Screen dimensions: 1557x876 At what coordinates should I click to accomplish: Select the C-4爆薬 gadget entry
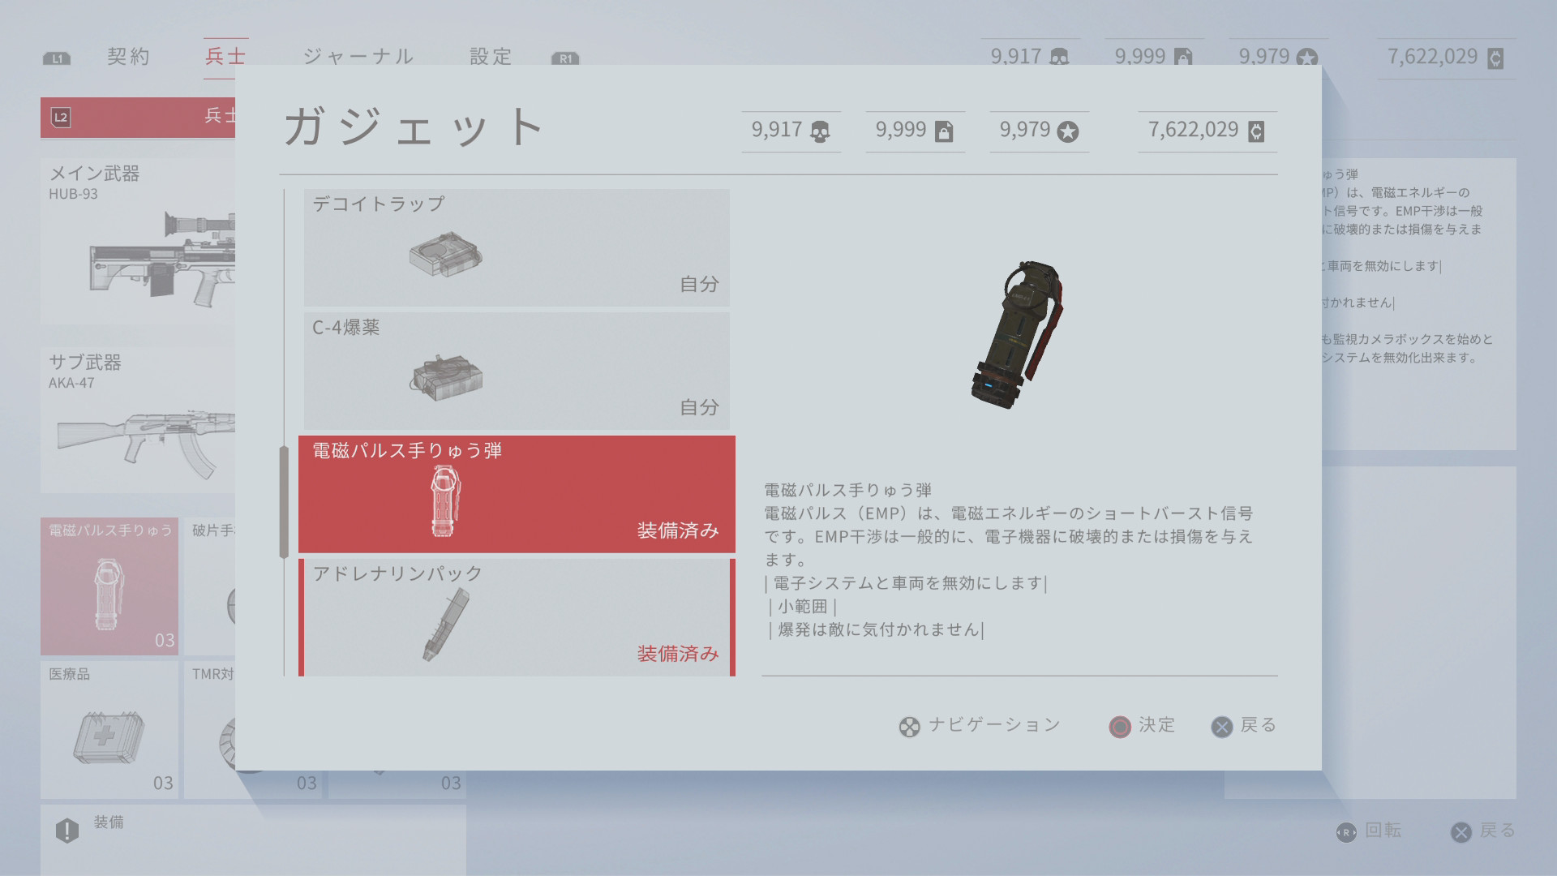[x=517, y=371]
